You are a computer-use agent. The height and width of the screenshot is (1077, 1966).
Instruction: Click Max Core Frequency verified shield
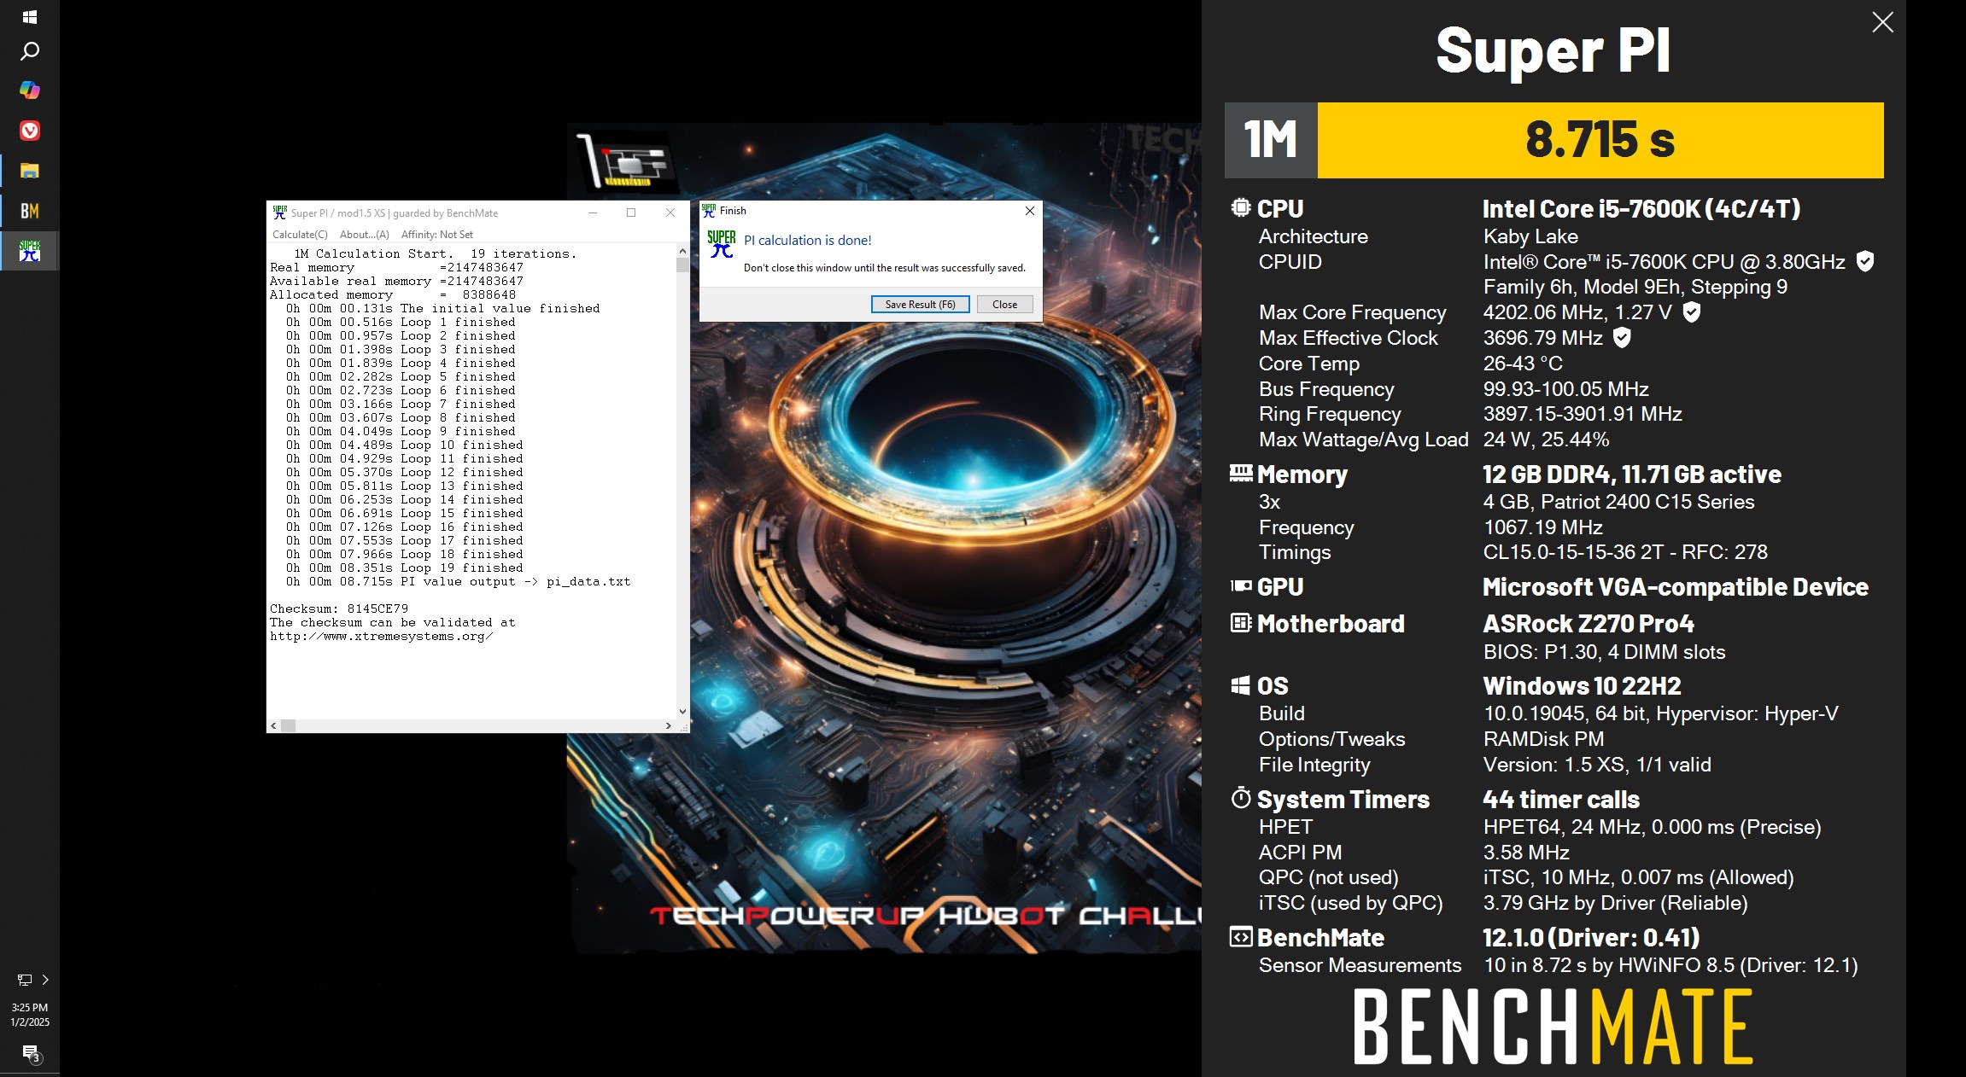click(1691, 311)
